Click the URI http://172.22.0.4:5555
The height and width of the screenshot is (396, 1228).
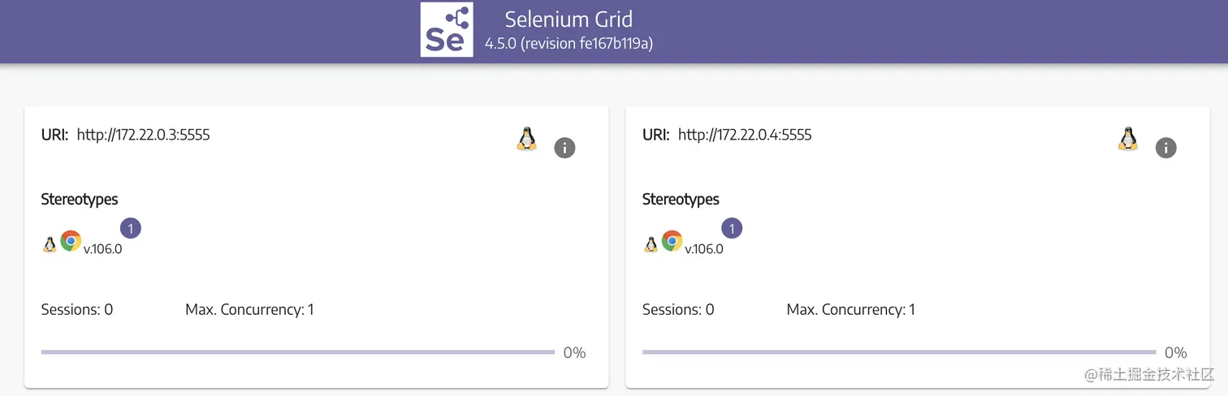tap(744, 135)
